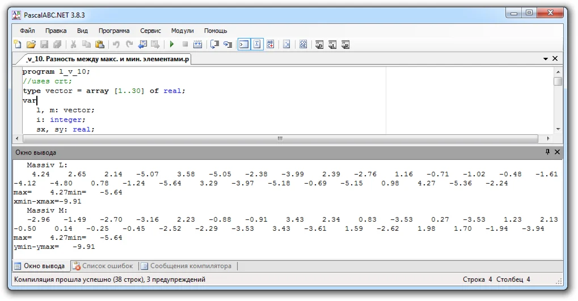Toggle auto-hide pin on Окно вывода panel
This screenshot has width=578, height=301.
(547, 152)
